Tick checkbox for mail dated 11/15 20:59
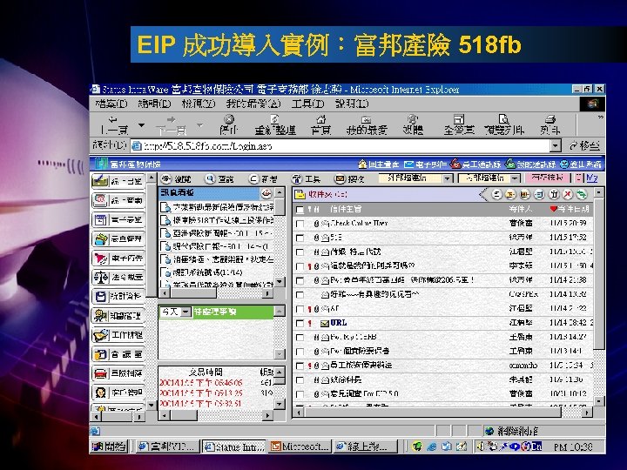627x470 pixels. [300, 224]
